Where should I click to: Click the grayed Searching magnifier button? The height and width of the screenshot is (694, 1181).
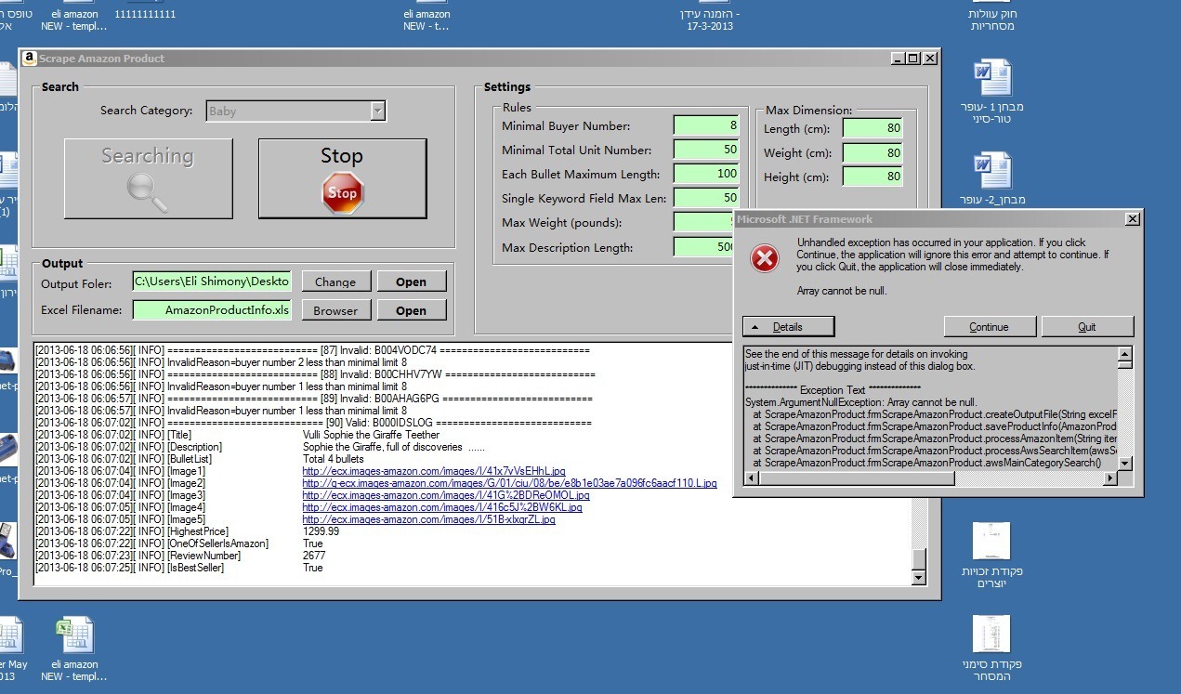(148, 178)
